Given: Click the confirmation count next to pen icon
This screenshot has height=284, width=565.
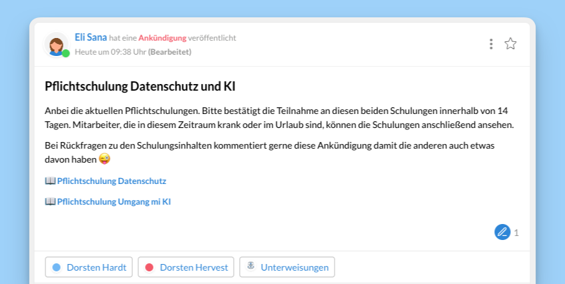Looking at the screenshot, I should (x=516, y=233).
